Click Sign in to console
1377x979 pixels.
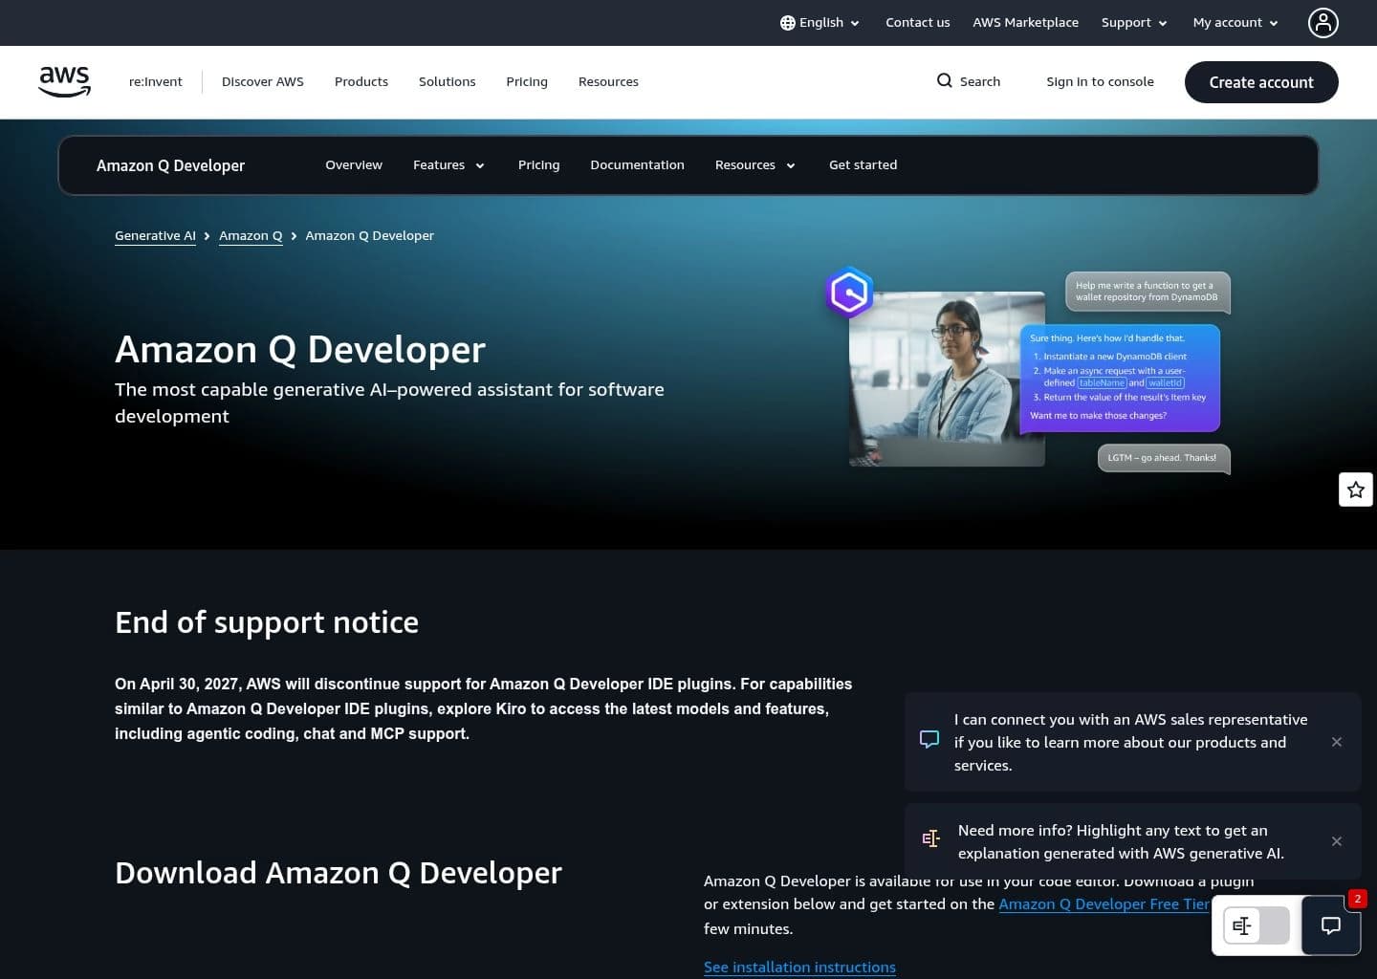click(x=1101, y=82)
